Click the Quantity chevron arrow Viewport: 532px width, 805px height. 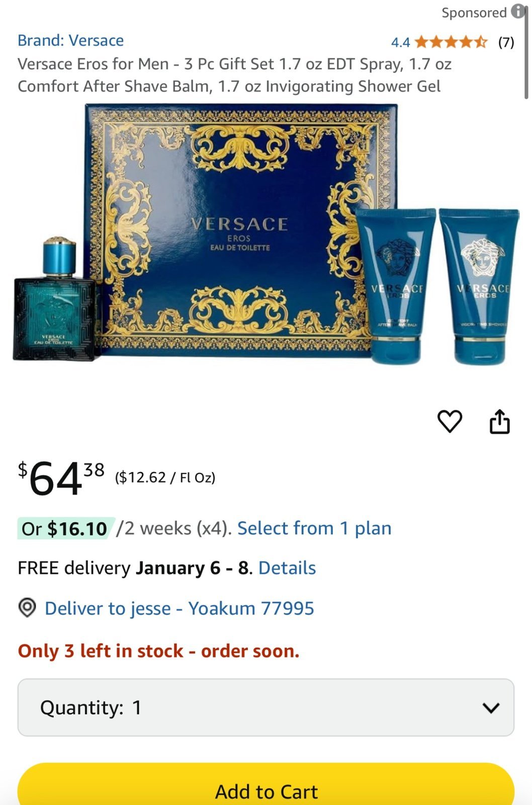click(491, 708)
